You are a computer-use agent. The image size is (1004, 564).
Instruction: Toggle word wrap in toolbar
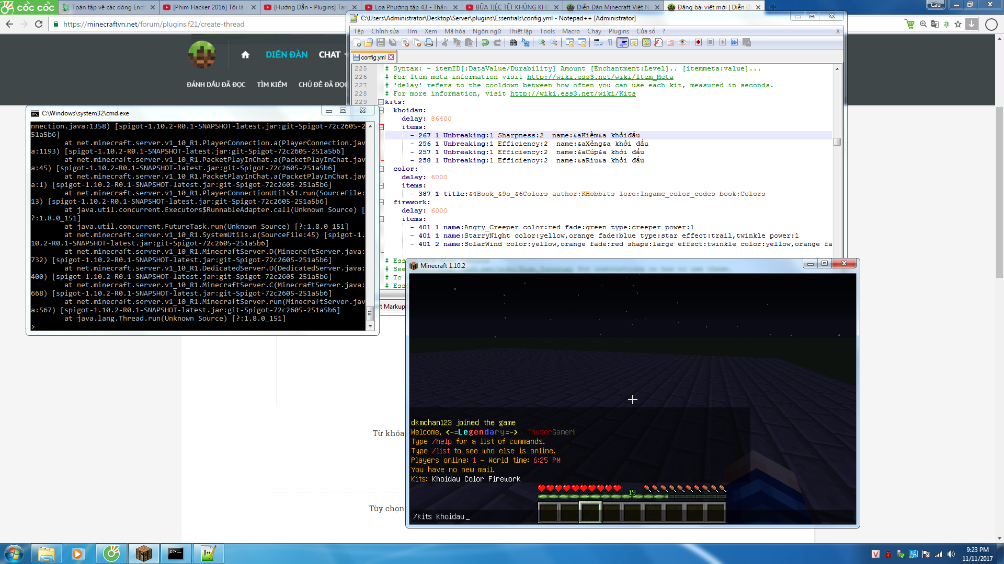(598, 42)
